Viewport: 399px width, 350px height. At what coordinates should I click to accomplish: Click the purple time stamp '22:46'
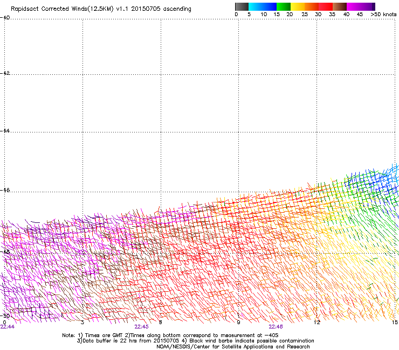276,327
